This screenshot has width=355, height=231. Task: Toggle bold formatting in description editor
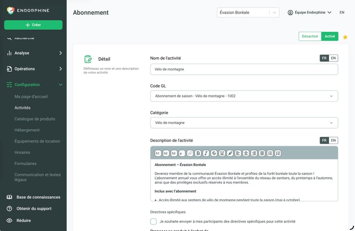(198, 153)
